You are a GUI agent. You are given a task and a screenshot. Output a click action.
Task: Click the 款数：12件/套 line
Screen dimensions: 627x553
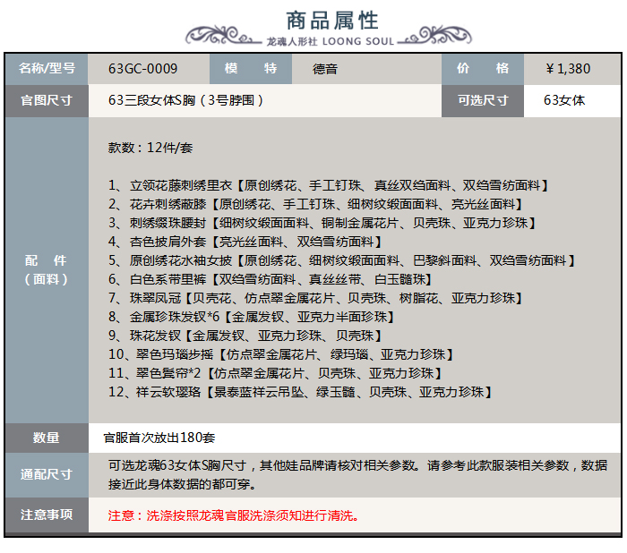pos(150,146)
